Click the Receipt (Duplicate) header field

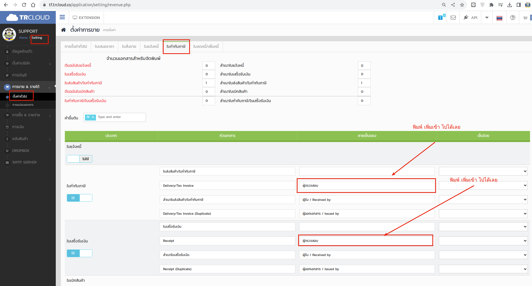[227, 269]
